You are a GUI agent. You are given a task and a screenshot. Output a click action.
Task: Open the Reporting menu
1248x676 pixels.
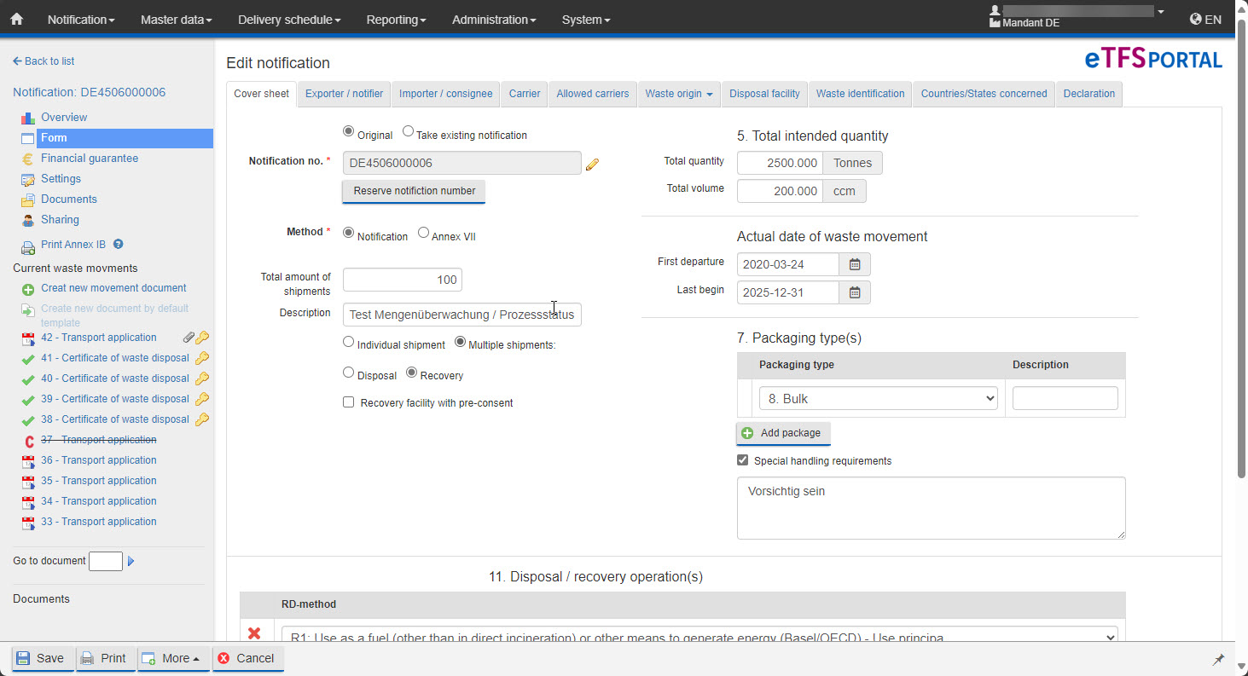396,20
